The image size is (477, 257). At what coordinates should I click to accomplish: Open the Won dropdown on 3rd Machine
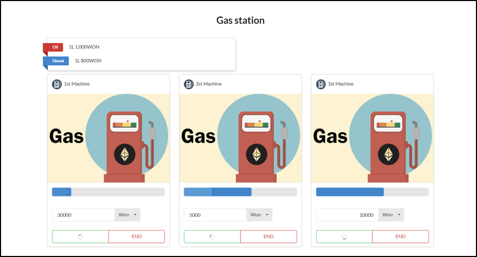(391, 215)
